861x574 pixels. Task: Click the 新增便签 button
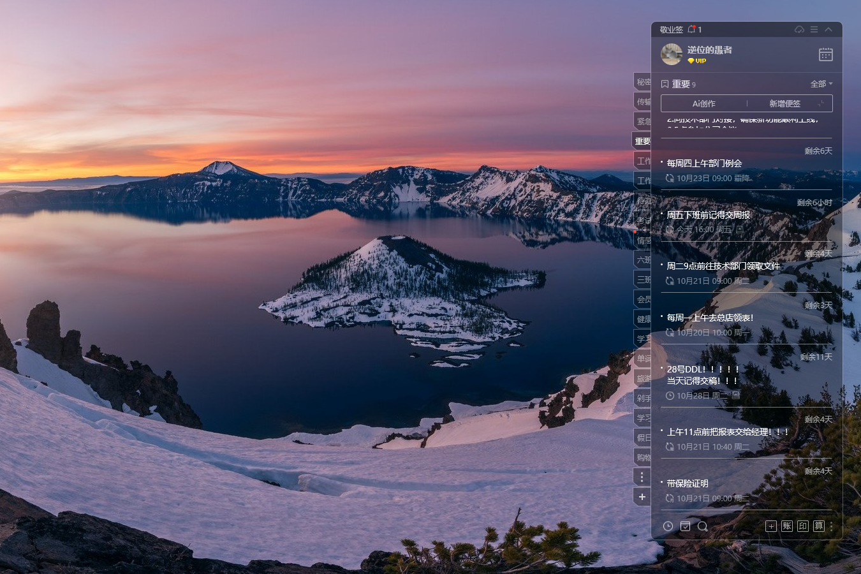(784, 103)
